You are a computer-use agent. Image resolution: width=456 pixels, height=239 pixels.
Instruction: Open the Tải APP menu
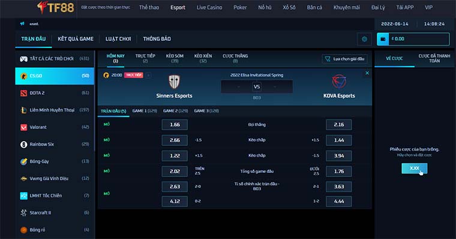point(405,8)
